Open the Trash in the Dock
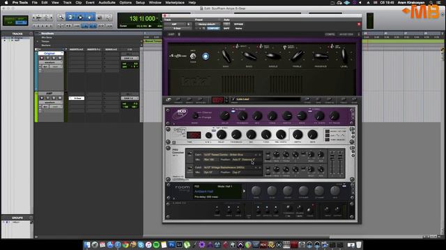Screen dimensions: 446x250 pos(359,244)
